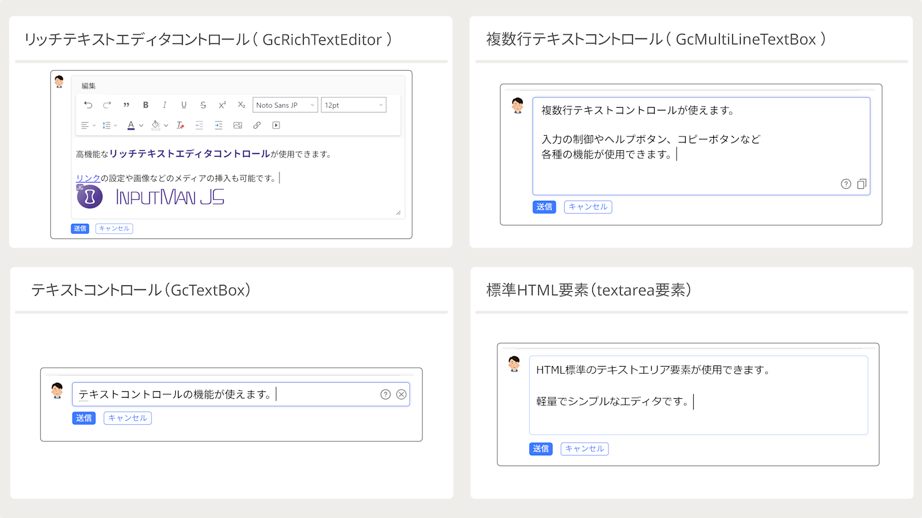Viewport: 922px width, 518px height.
Task: Click 送信 under the GcRichTextEditor
Action: click(80, 228)
